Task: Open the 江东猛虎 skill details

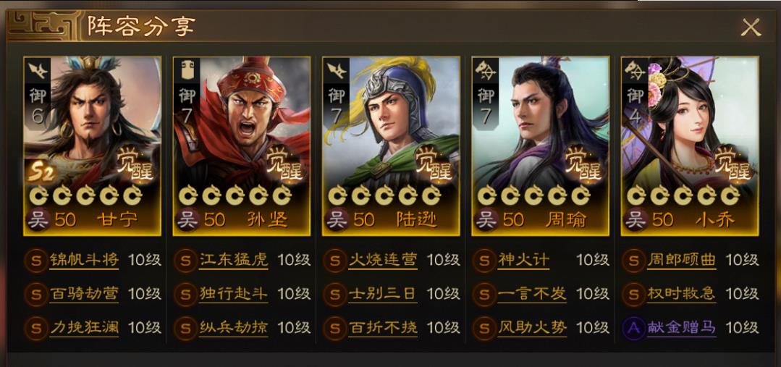Action: [234, 260]
